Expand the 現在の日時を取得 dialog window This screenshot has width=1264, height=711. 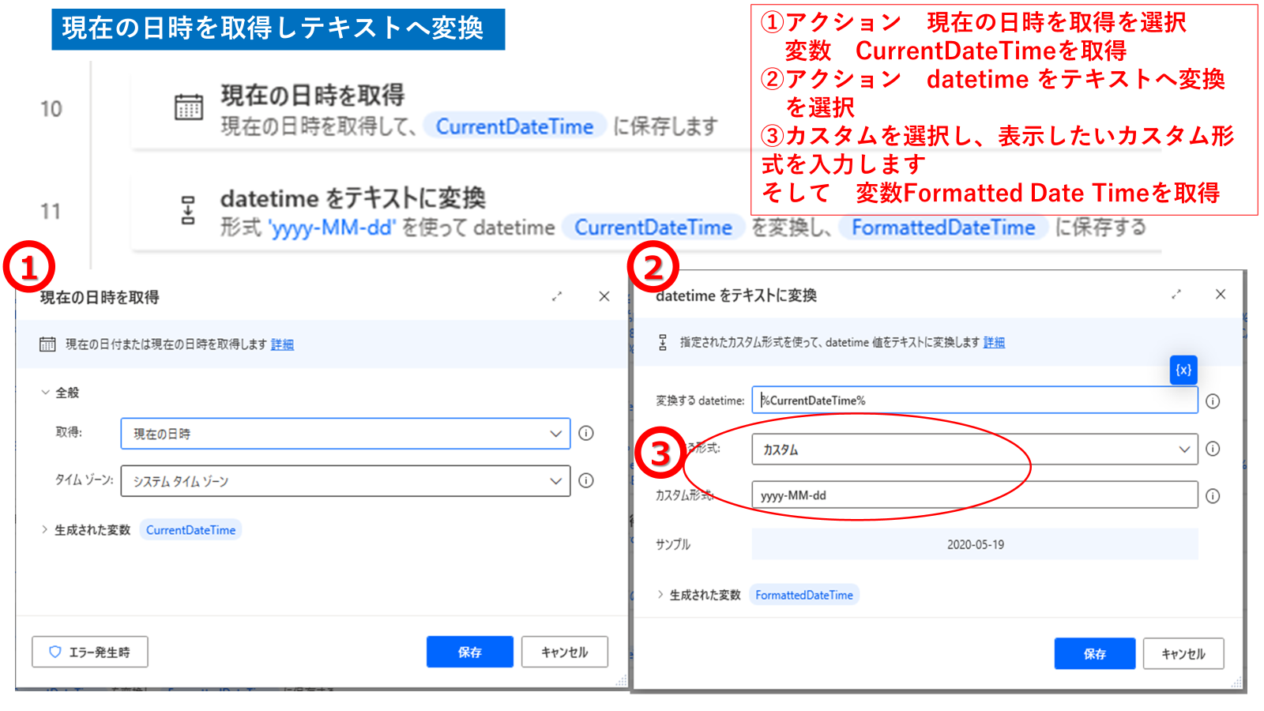click(x=557, y=296)
